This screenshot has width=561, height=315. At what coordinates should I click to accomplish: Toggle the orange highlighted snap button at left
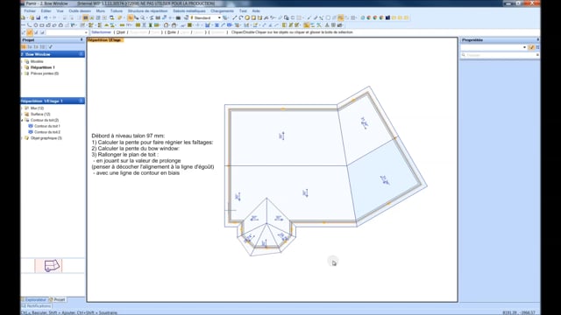[x=30, y=32]
